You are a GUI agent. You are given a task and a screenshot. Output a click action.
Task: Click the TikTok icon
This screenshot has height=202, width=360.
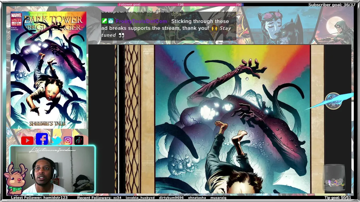(79, 140)
